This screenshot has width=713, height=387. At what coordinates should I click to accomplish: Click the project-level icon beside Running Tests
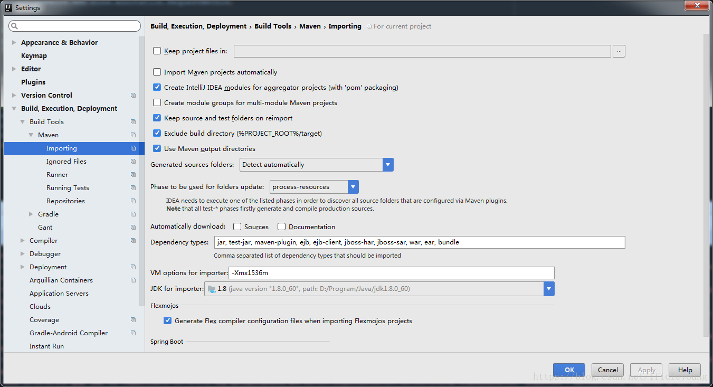pyautogui.click(x=133, y=188)
